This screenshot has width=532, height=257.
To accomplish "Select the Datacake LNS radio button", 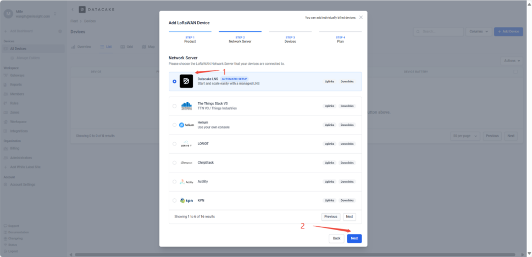I will 174,81.
